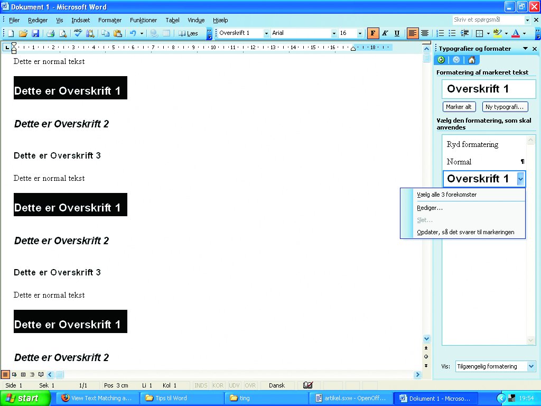541x406 pixels.
Task: Click the Skriv et spørgsmål help field
Action: tap(488, 20)
